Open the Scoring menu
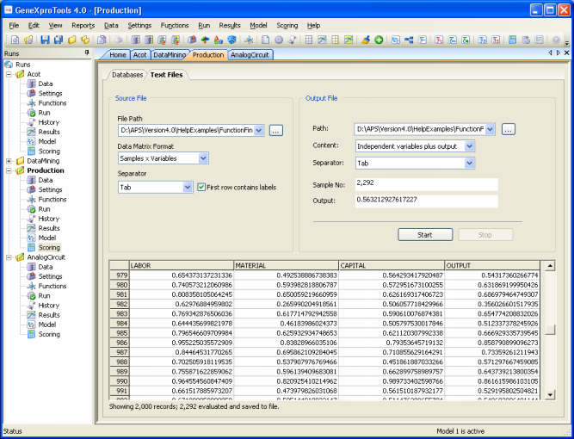Screen dimensions: 574x439 287,25
